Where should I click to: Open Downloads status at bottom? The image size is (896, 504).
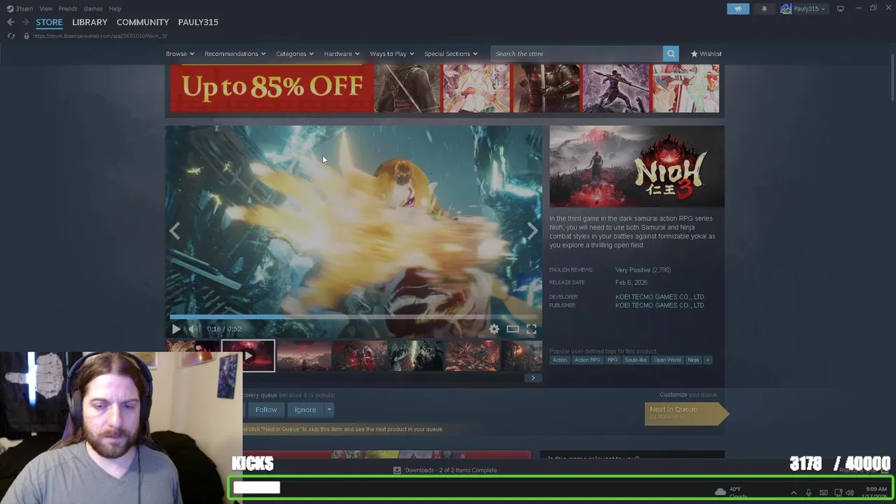pos(445,470)
